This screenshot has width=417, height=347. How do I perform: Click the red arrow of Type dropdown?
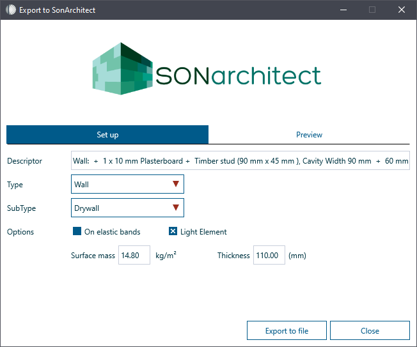point(175,184)
